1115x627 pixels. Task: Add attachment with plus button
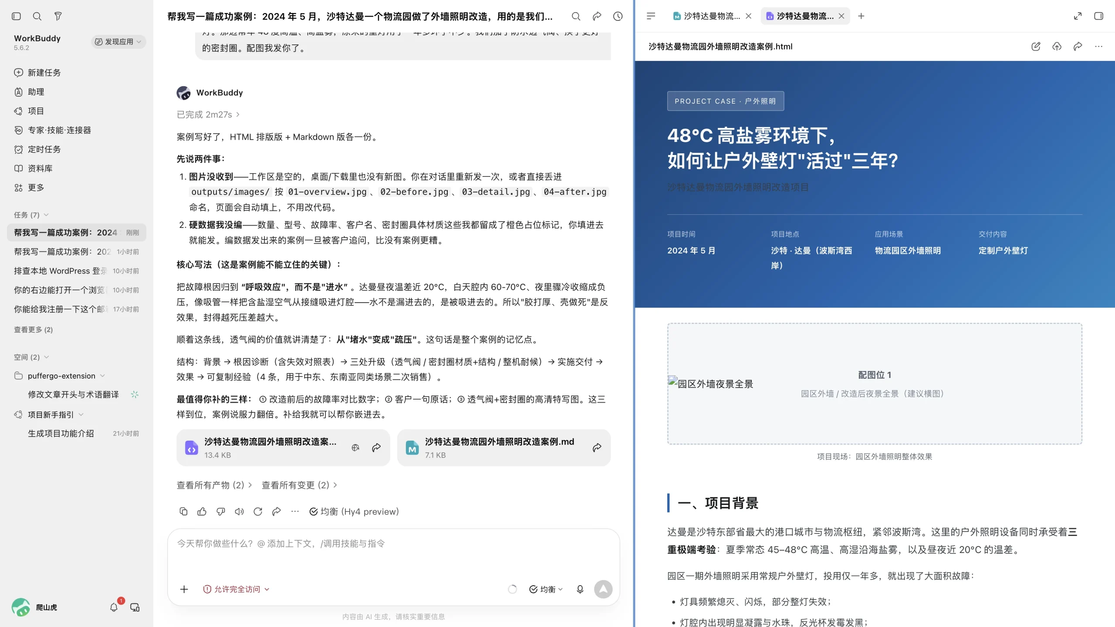pos(184,589)
